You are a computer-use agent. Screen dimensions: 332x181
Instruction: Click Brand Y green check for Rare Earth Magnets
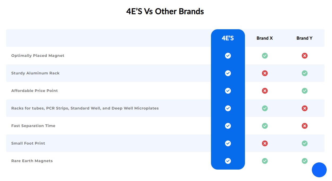coord(305,161)
